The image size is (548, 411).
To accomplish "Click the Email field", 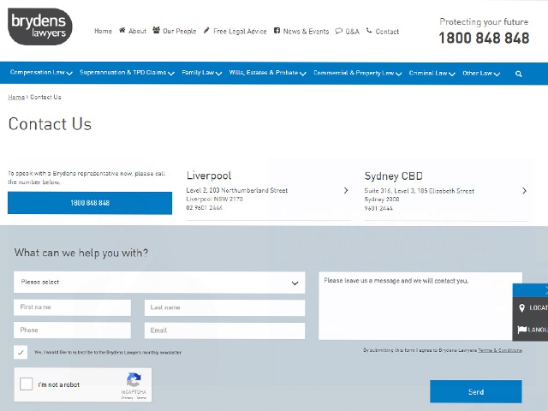I will (224, 331).
